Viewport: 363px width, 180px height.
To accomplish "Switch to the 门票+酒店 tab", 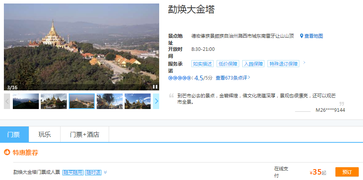I will (x=85, y=135).
